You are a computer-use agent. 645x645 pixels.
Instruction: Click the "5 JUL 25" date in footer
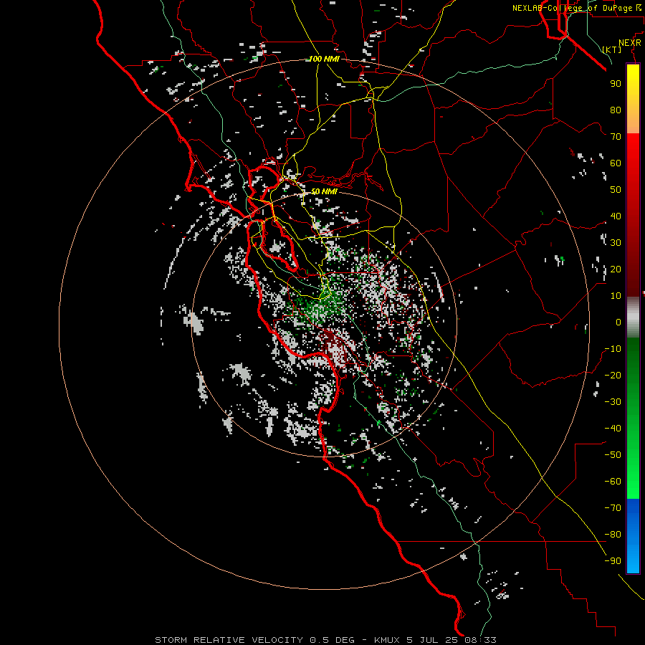(x=432, y=640)
